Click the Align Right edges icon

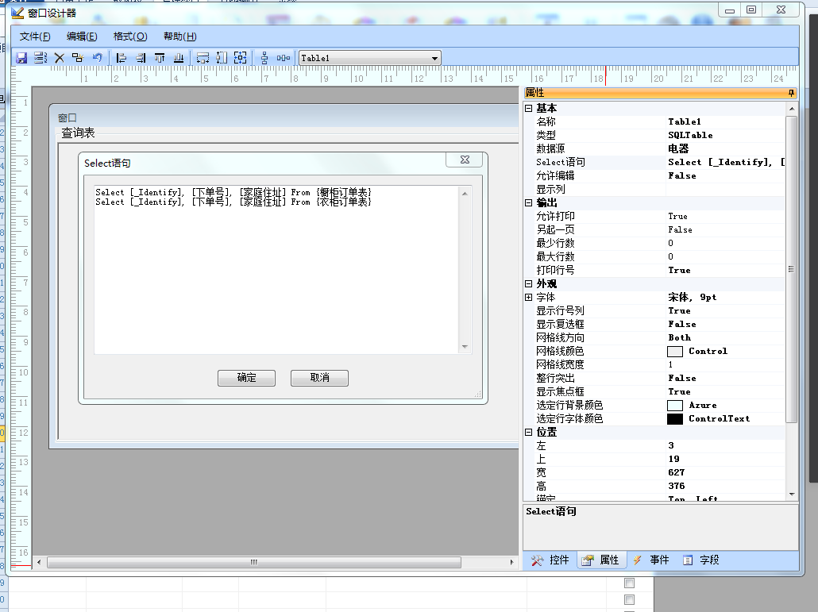[141, 58]
